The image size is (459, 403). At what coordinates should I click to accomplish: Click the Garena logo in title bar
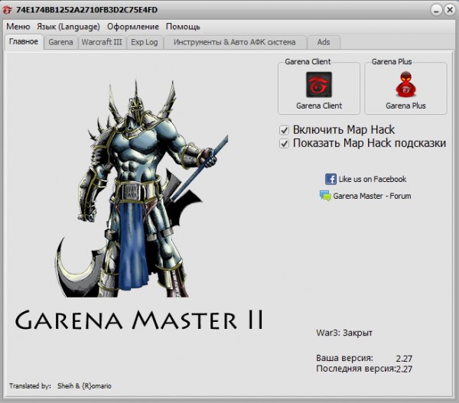click(7, 10)
